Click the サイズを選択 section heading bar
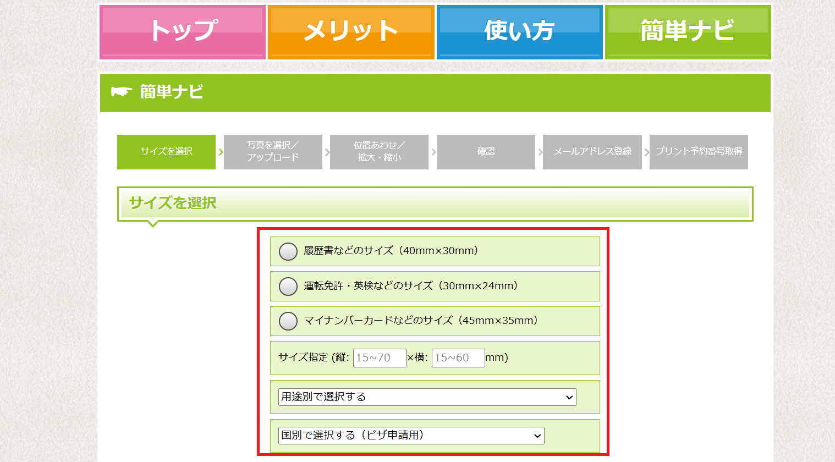 [x=435, y=204]
